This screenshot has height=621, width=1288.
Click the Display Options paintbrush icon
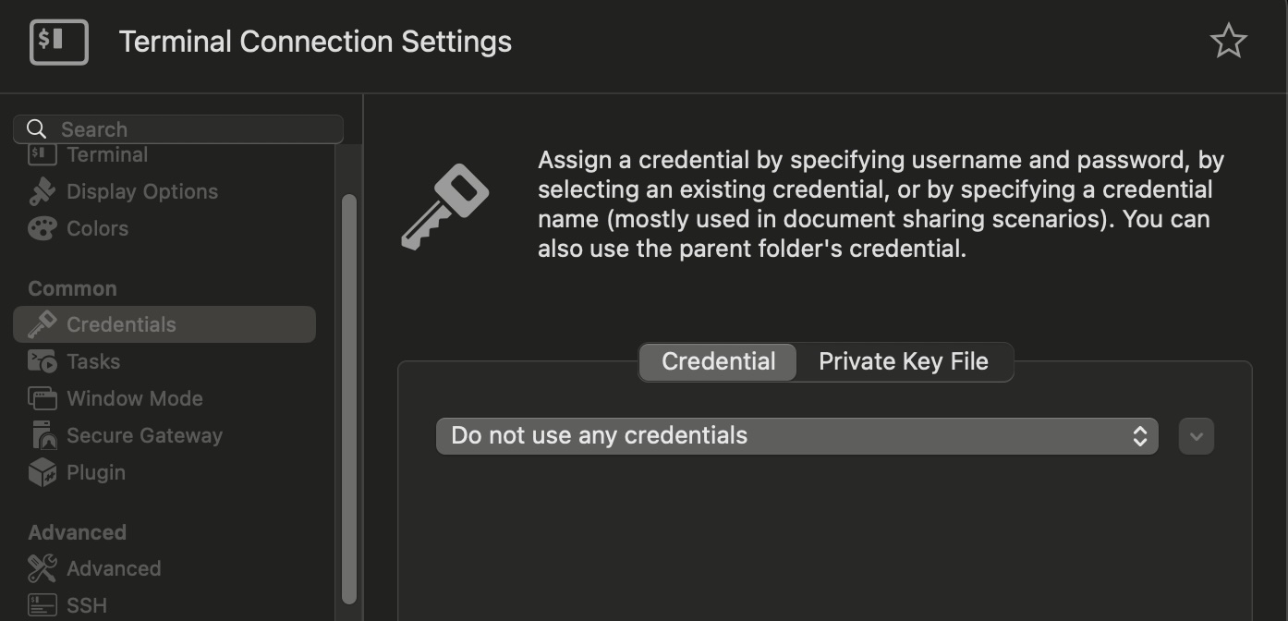pos(43,191)
